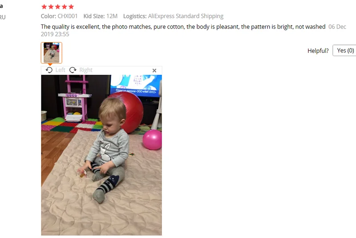Image resolution: width=356 pixels, height=238 pixels.
Task: Click the 'Color: CHX001' attribute text
Action: click(x=59, y=16)
